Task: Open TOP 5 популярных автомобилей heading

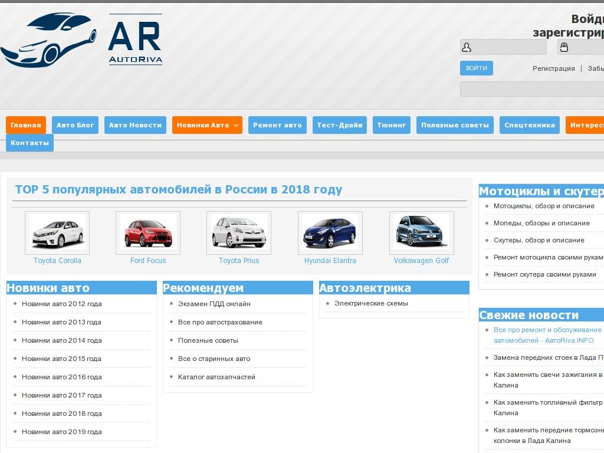Action: click(179, 189)
